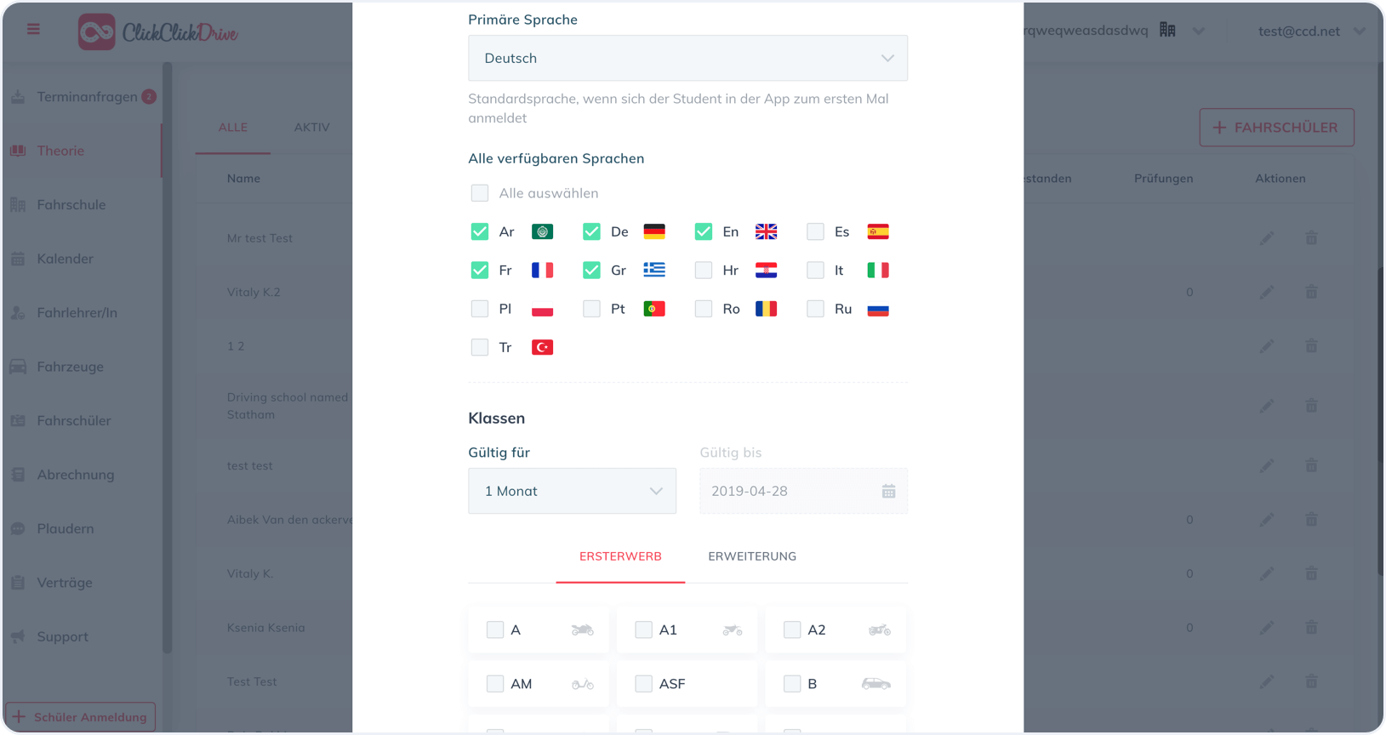Check the Pt language checkbox

tap(591, 309)
